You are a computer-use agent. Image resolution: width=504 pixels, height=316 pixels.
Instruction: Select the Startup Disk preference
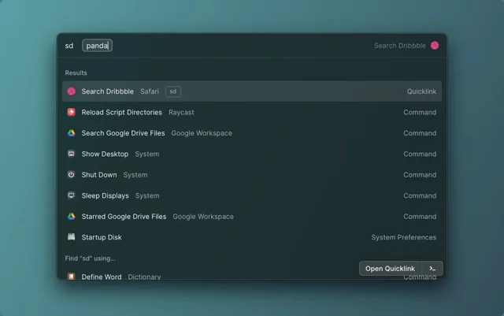252,237
